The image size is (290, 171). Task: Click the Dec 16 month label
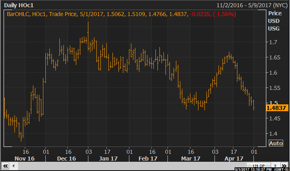pyautogui.click(x=66, y=159)
